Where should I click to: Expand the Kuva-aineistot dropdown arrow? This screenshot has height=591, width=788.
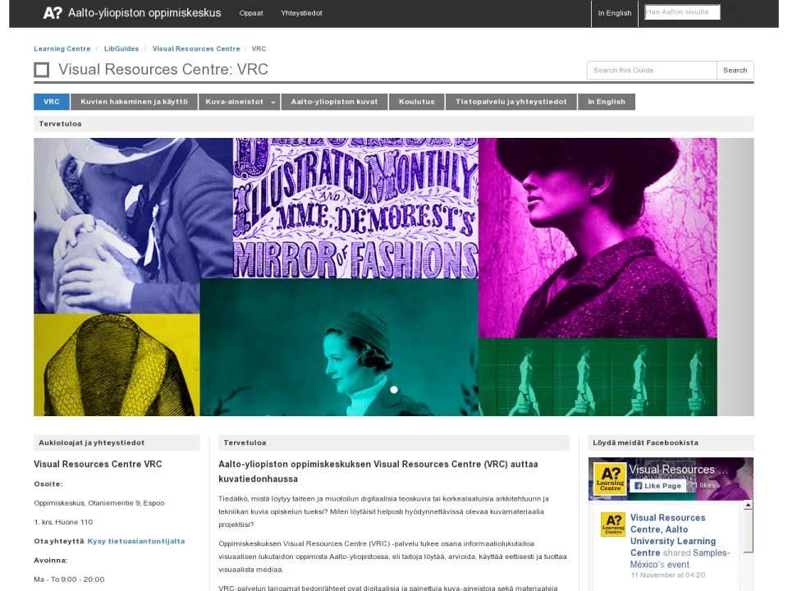coord(273,102)
